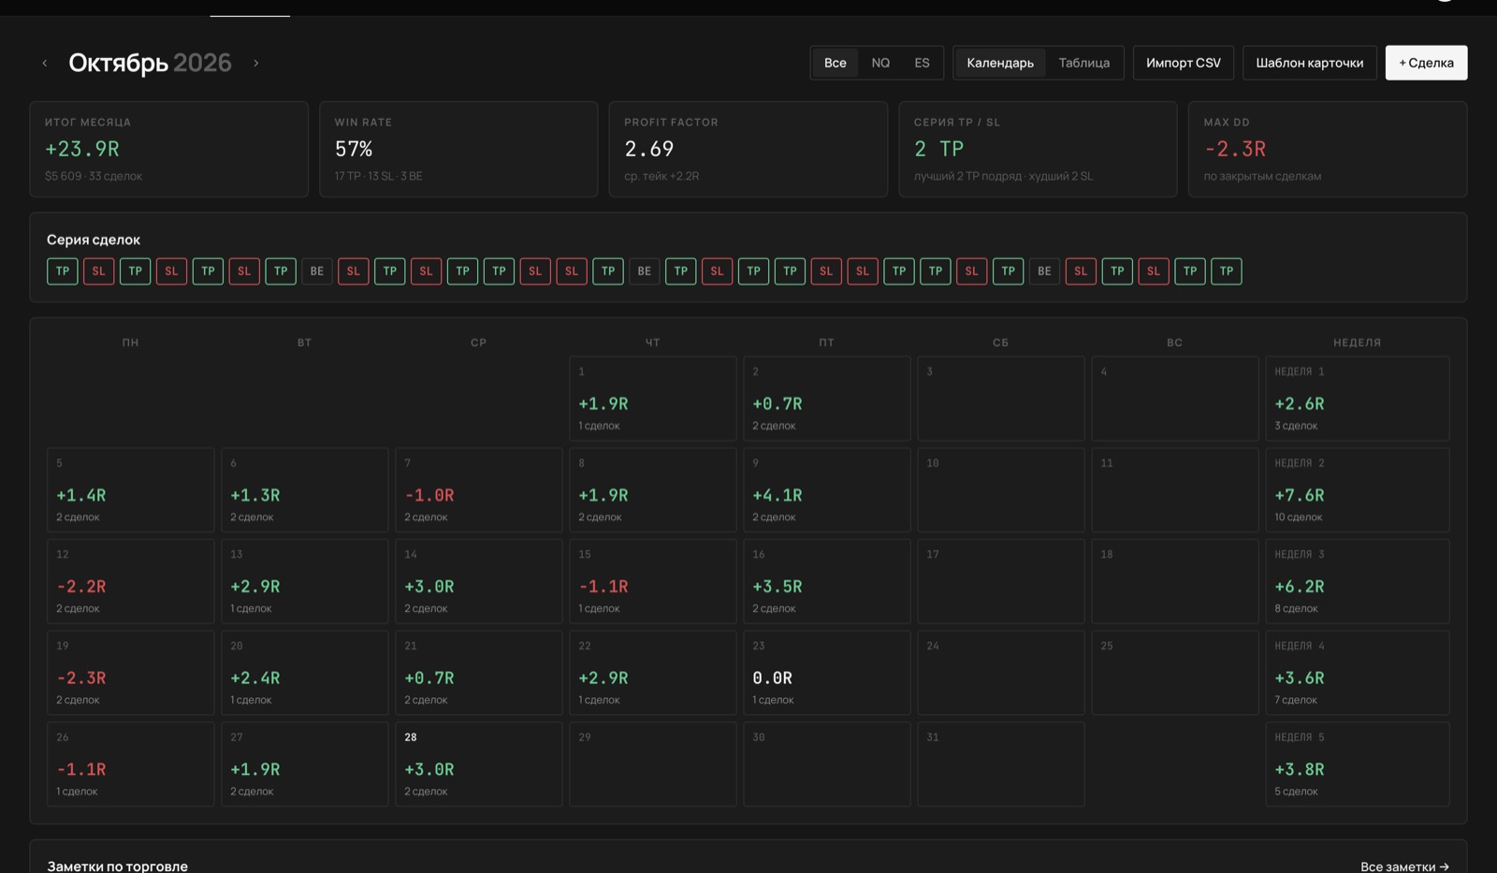Screen dimensions: 1497x873
Task: Select the empty October 30 day cell
Action: [x=827, y=764]
